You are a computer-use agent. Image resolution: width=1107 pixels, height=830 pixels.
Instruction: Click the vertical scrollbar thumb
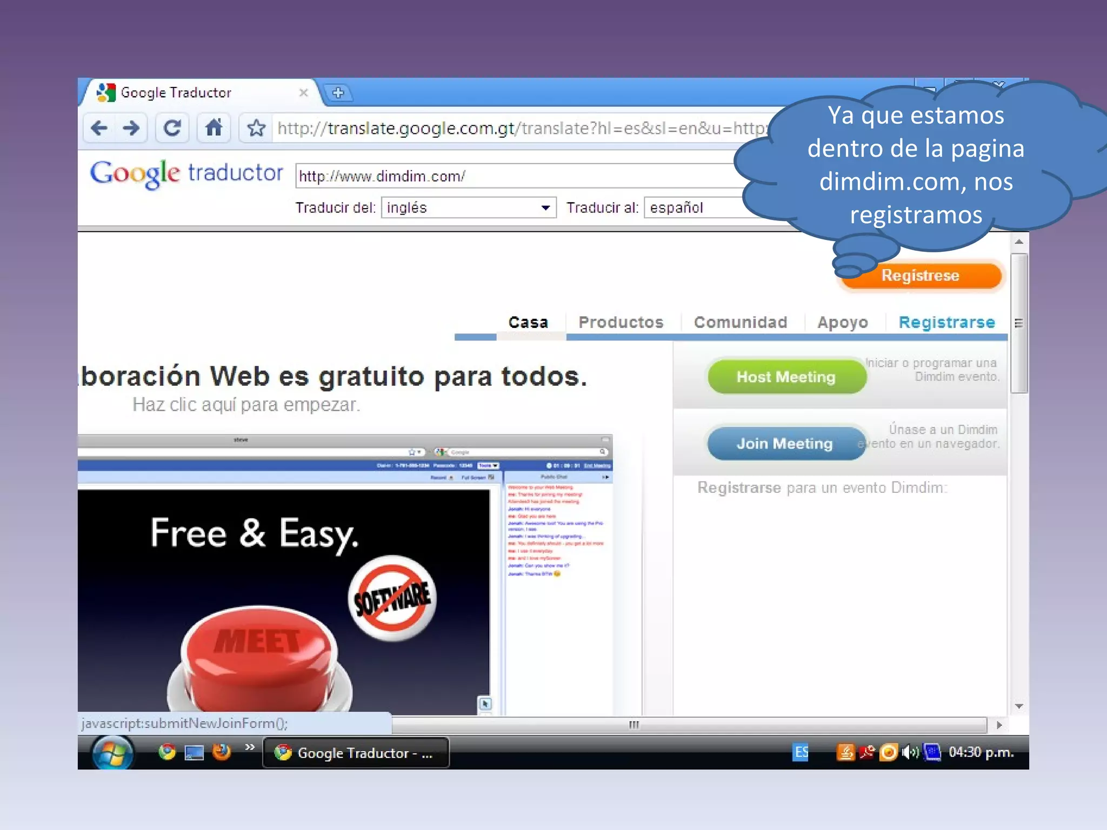[x=1019, y=323]
